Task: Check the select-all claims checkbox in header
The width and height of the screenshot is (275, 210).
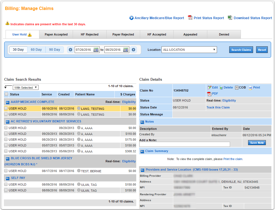Action: (6, 94)
